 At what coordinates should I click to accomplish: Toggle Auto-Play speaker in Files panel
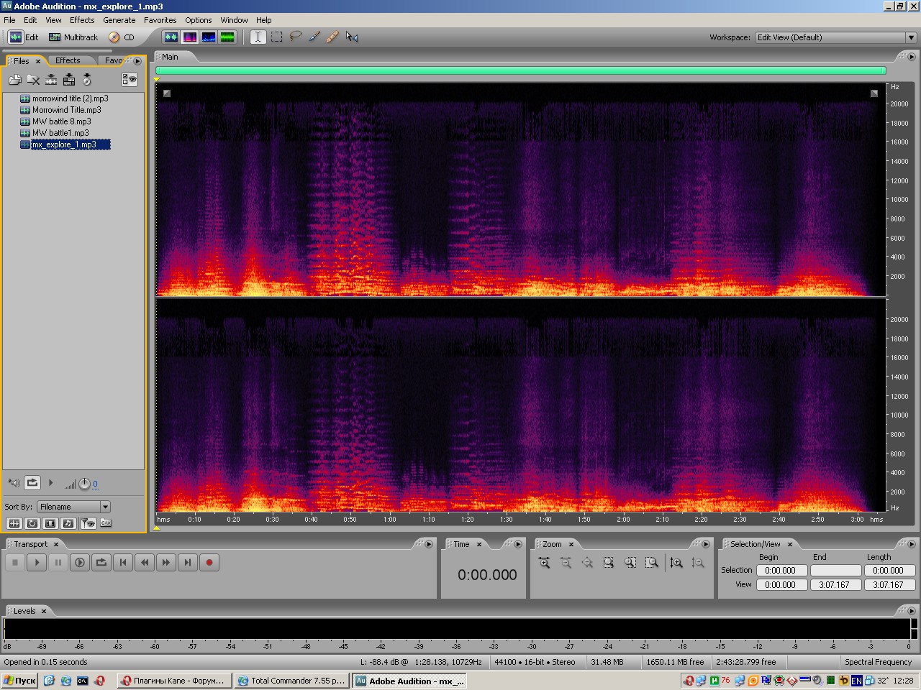[14, 483]
